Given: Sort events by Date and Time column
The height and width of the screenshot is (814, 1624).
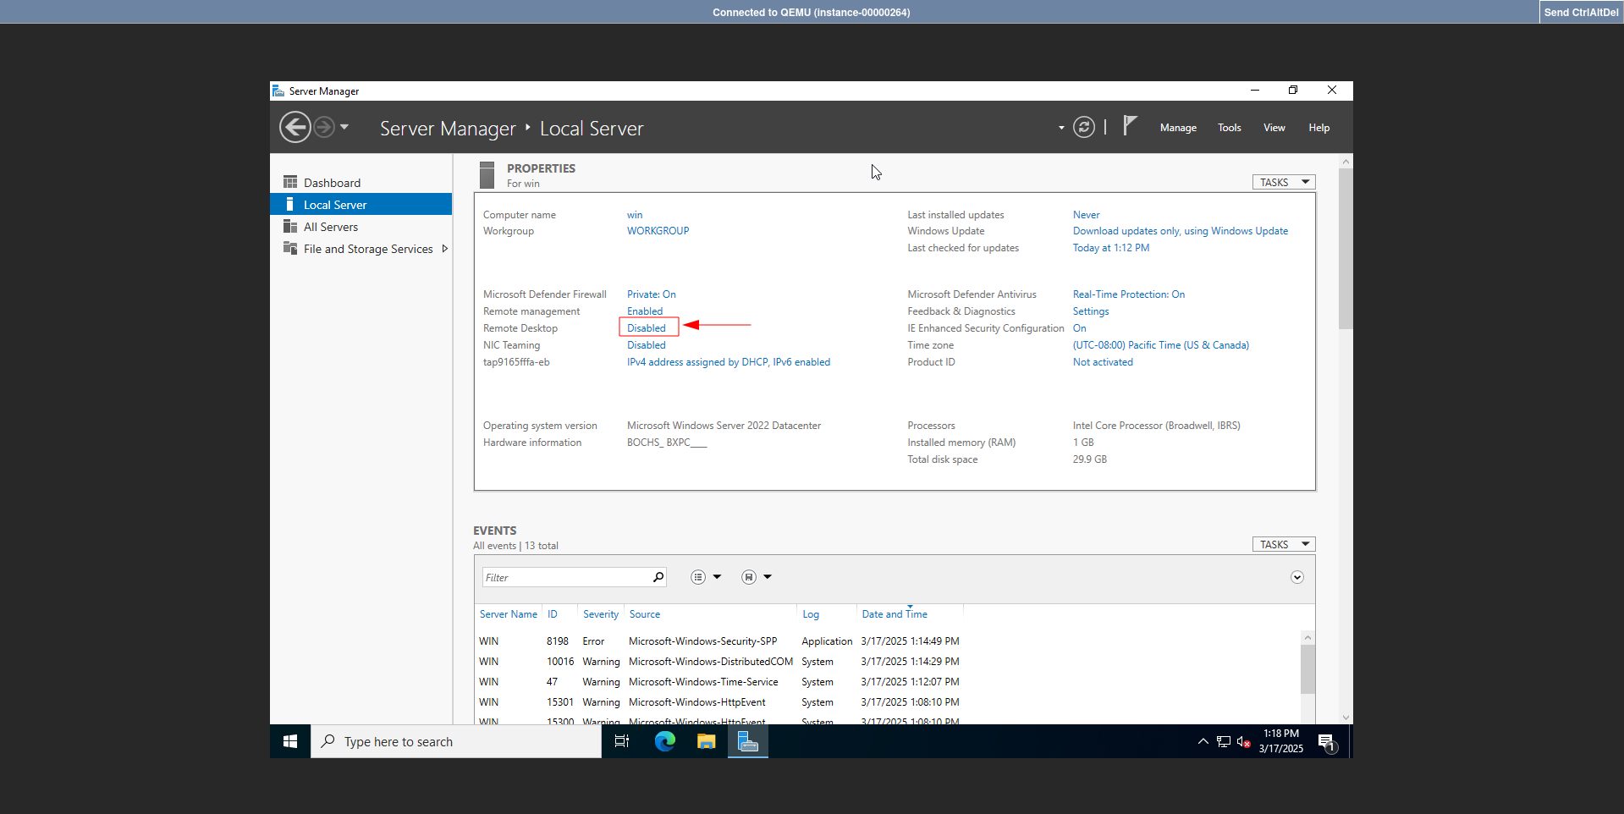Looking at the screenshot, I should point(895,614).
